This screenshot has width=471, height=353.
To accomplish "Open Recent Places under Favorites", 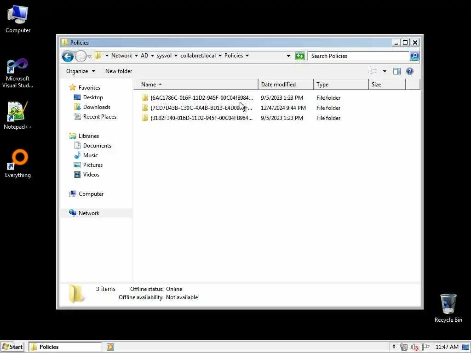I will 99,116.
